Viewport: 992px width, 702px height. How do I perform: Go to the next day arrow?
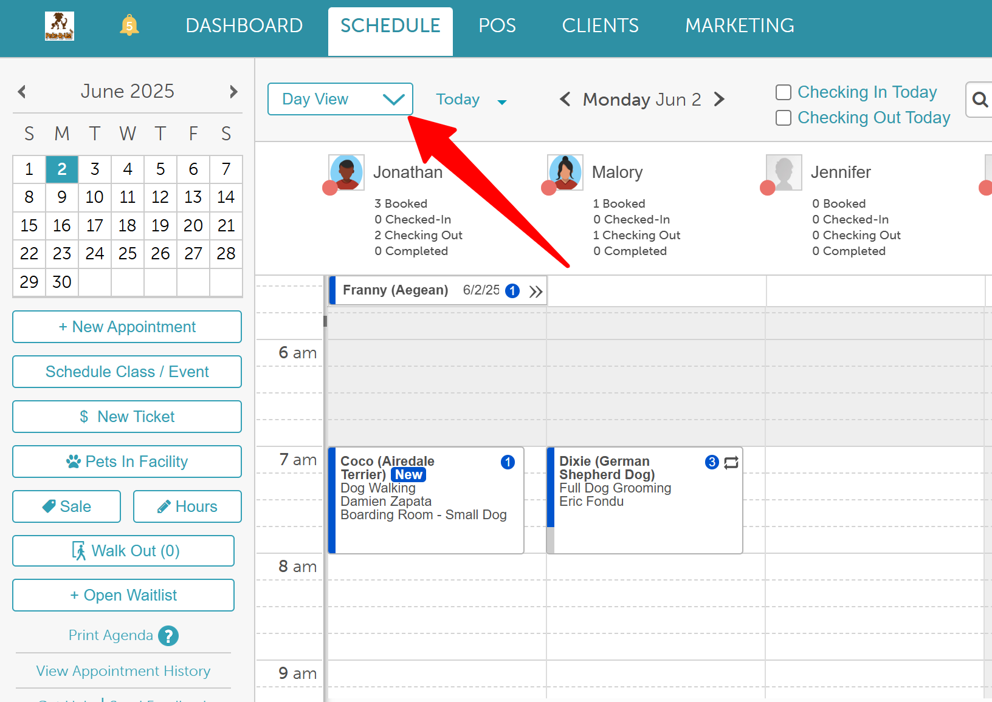(719, 99)
